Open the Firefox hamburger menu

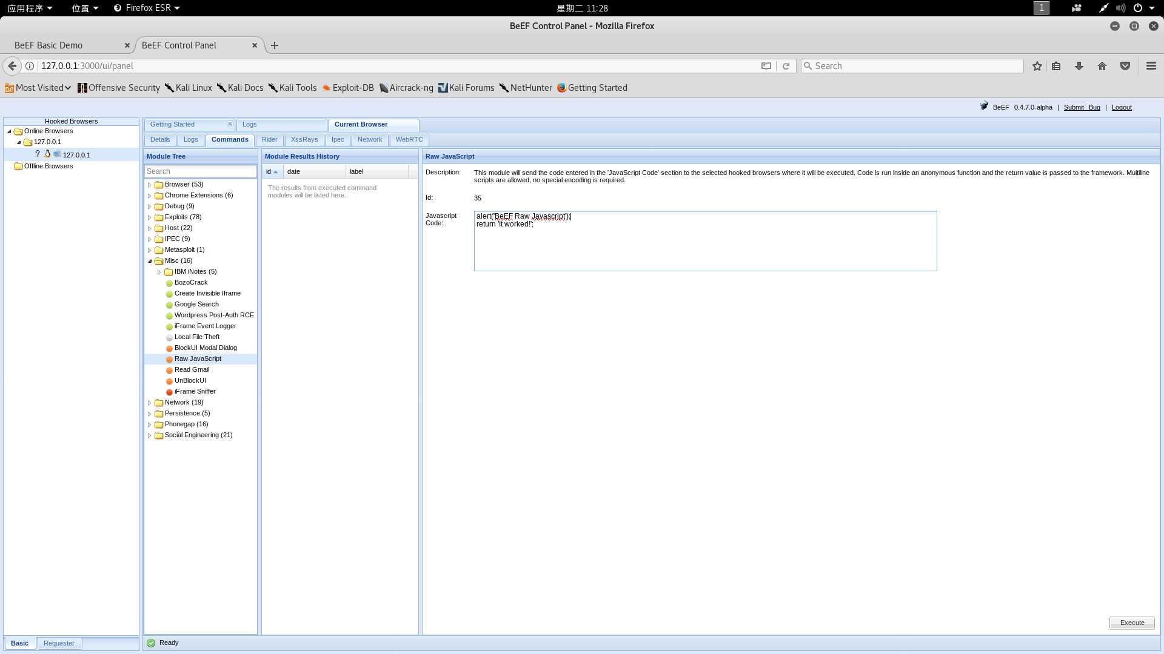[x=1151, y=66]
